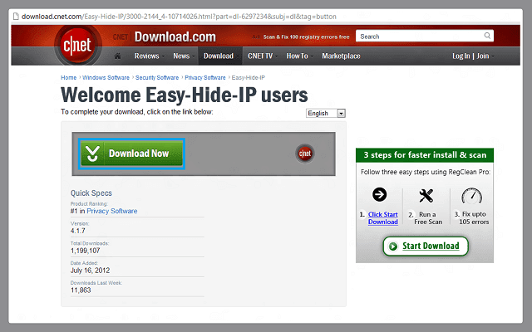The width and height of the screenshot is (532, 332).
Task: Click Run a Free Scan text
Action: (428, 218)
